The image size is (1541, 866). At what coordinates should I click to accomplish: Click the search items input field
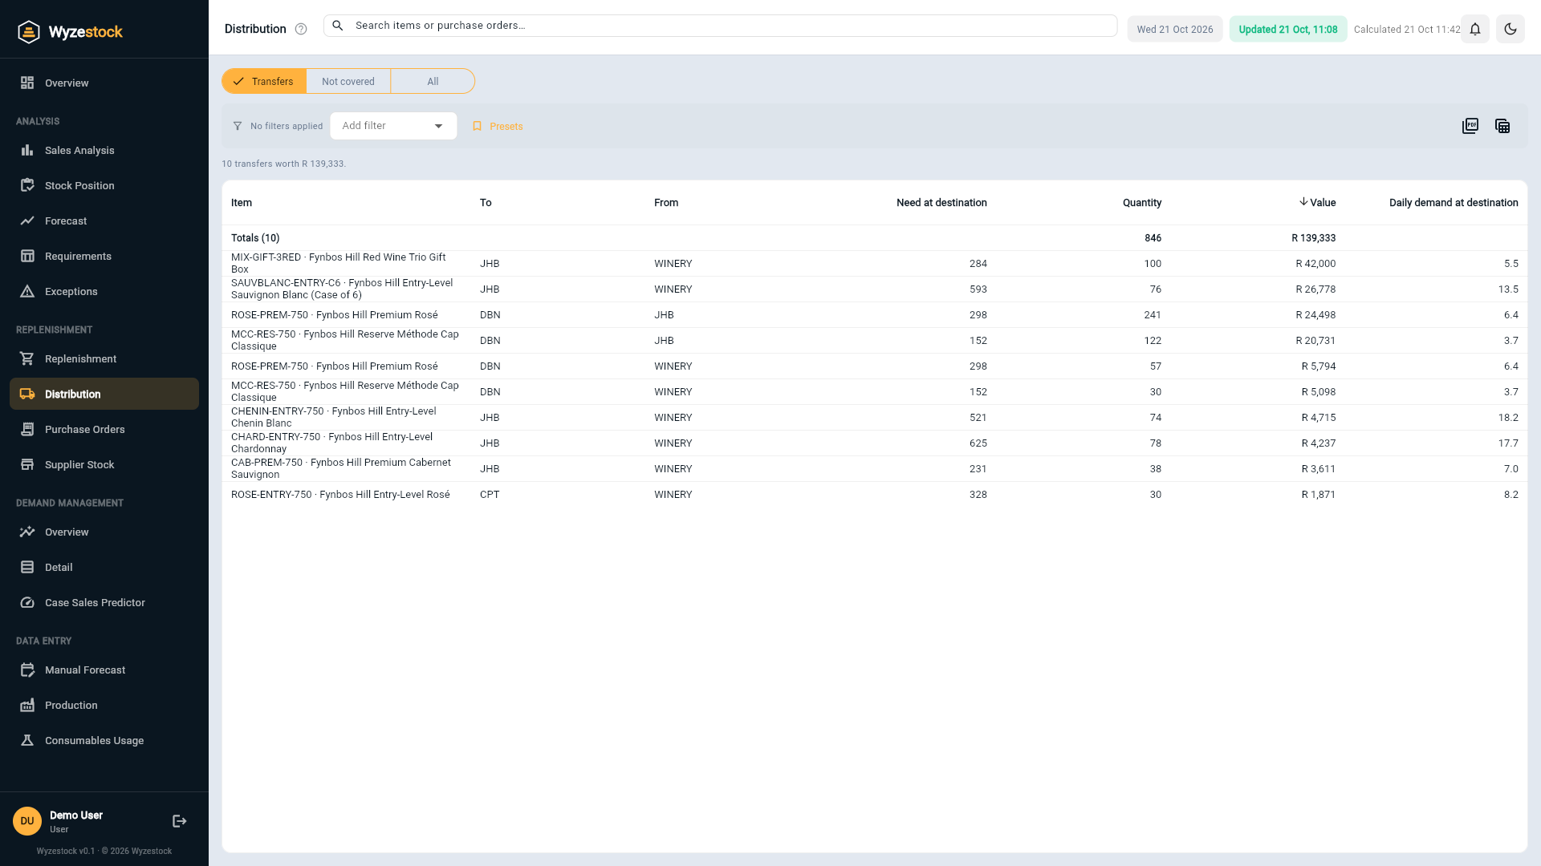click(x=720, y=26)
